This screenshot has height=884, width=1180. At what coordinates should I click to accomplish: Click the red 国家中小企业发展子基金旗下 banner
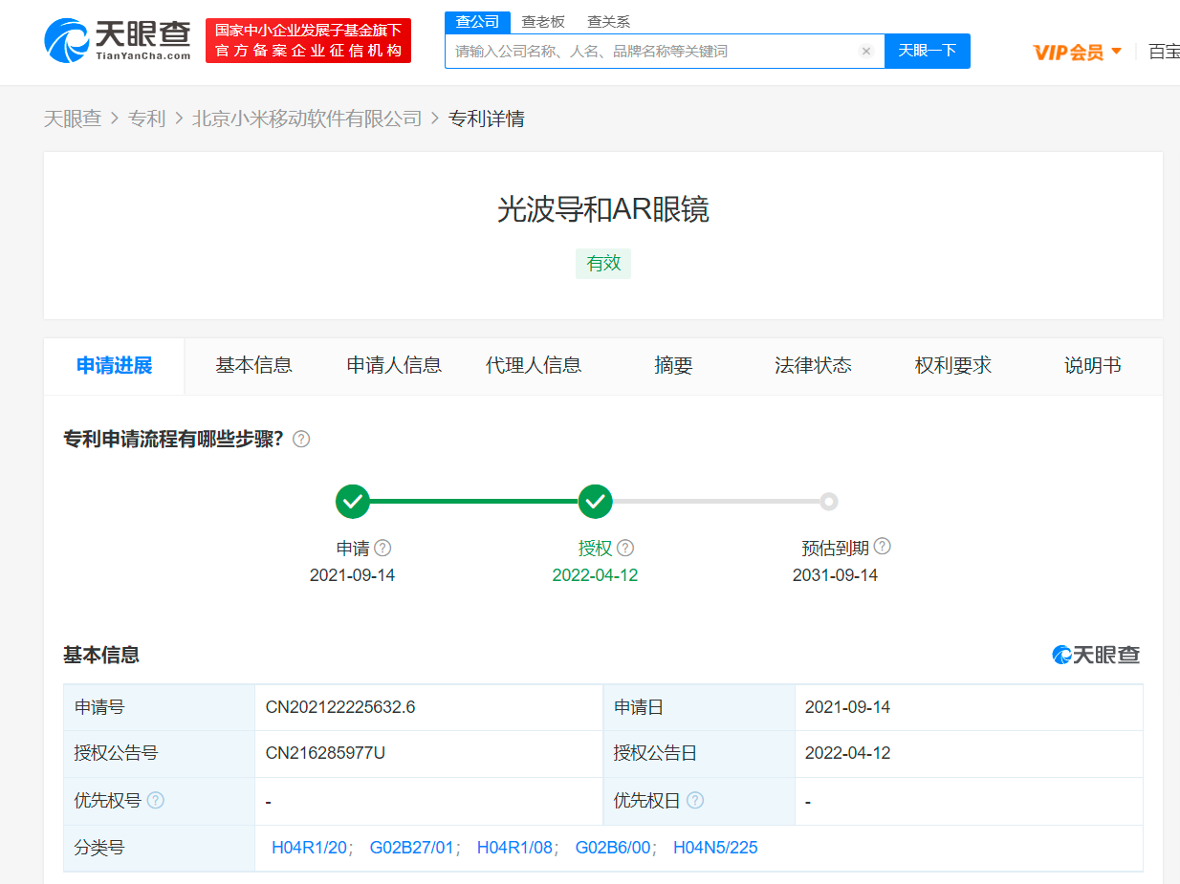point(308,41)
